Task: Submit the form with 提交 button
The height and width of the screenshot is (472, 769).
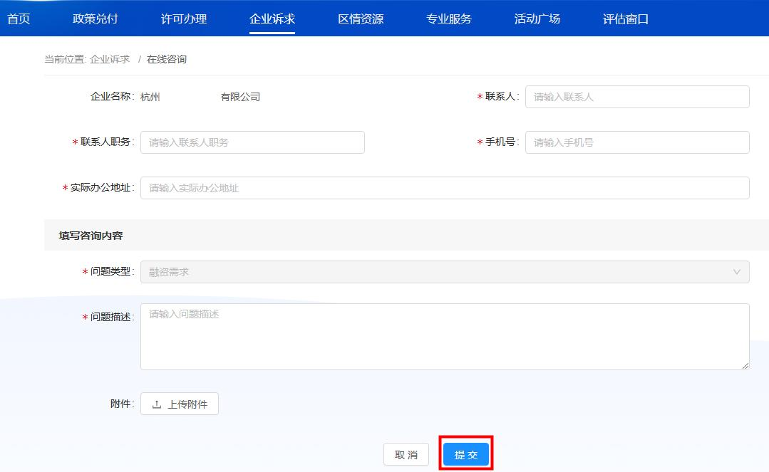Action: (466, 455)
